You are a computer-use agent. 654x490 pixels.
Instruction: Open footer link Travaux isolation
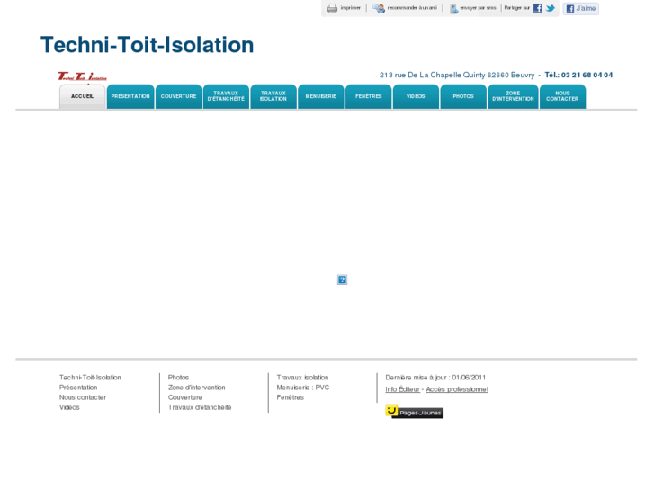coord(302,378)
